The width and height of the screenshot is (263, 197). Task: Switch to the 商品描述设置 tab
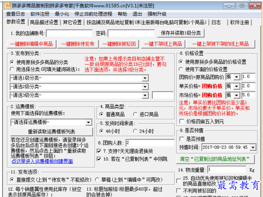[x=44, y=22]
